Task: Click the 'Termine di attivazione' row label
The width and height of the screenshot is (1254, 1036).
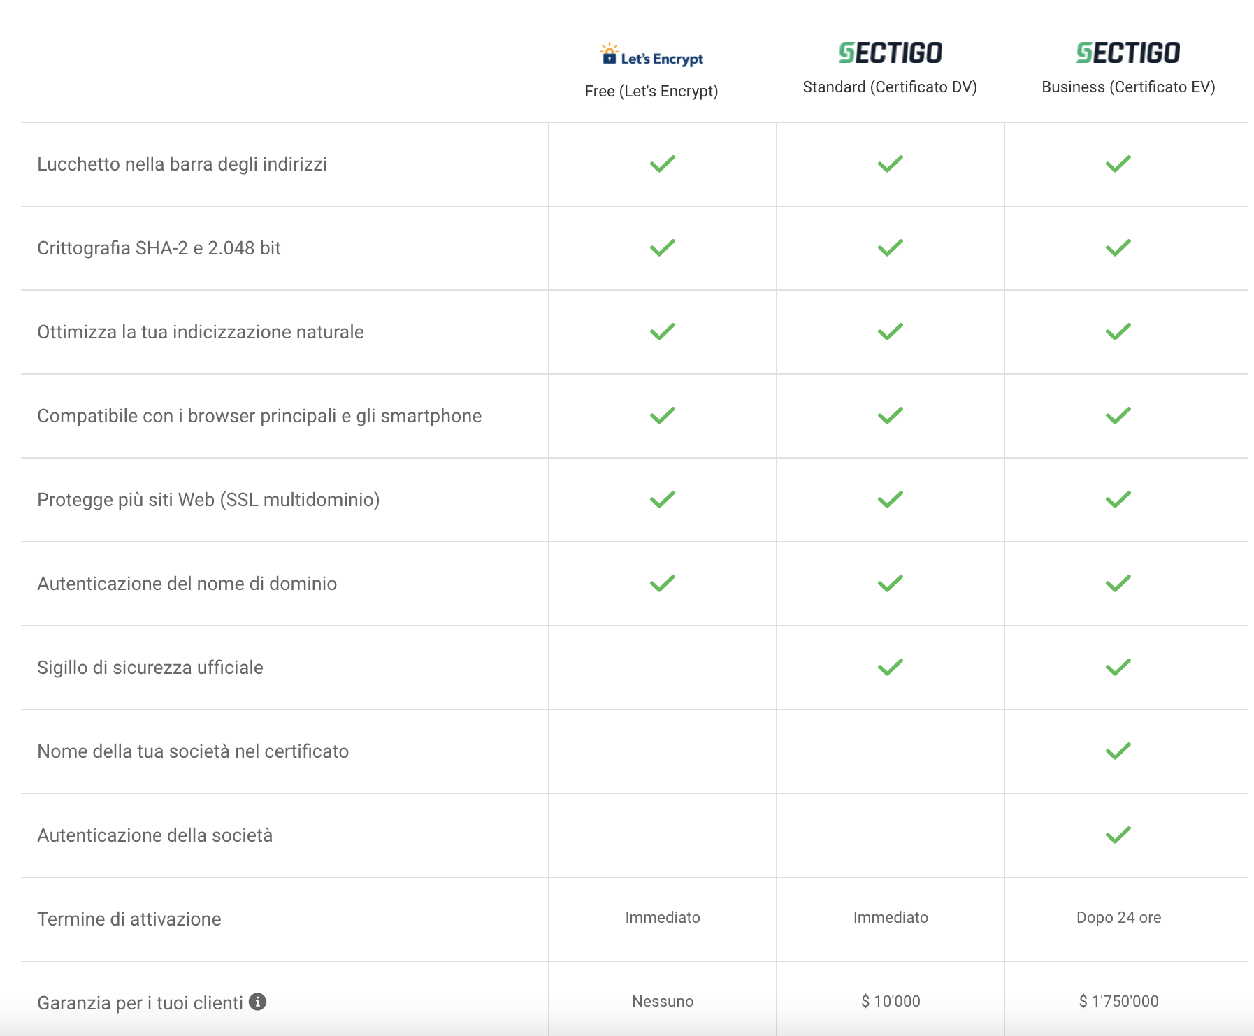Action: pos(129,919)
